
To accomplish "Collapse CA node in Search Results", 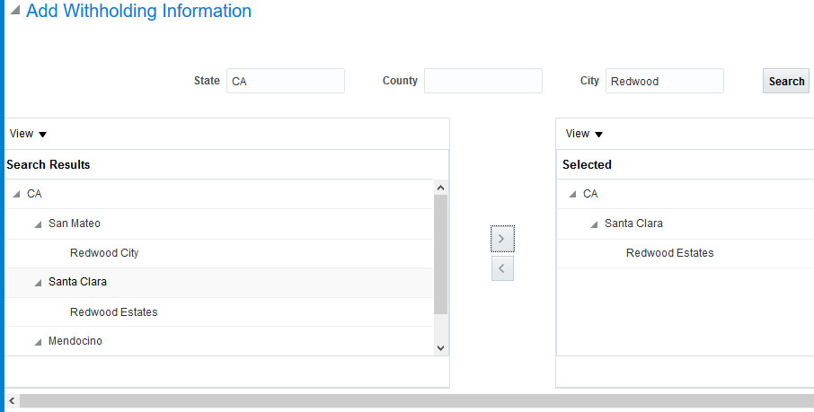I will 17,194.
